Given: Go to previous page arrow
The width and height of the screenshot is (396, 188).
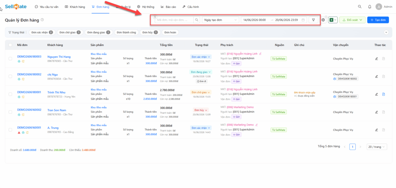Looking at the screenshot, I should tap(345, 147).
